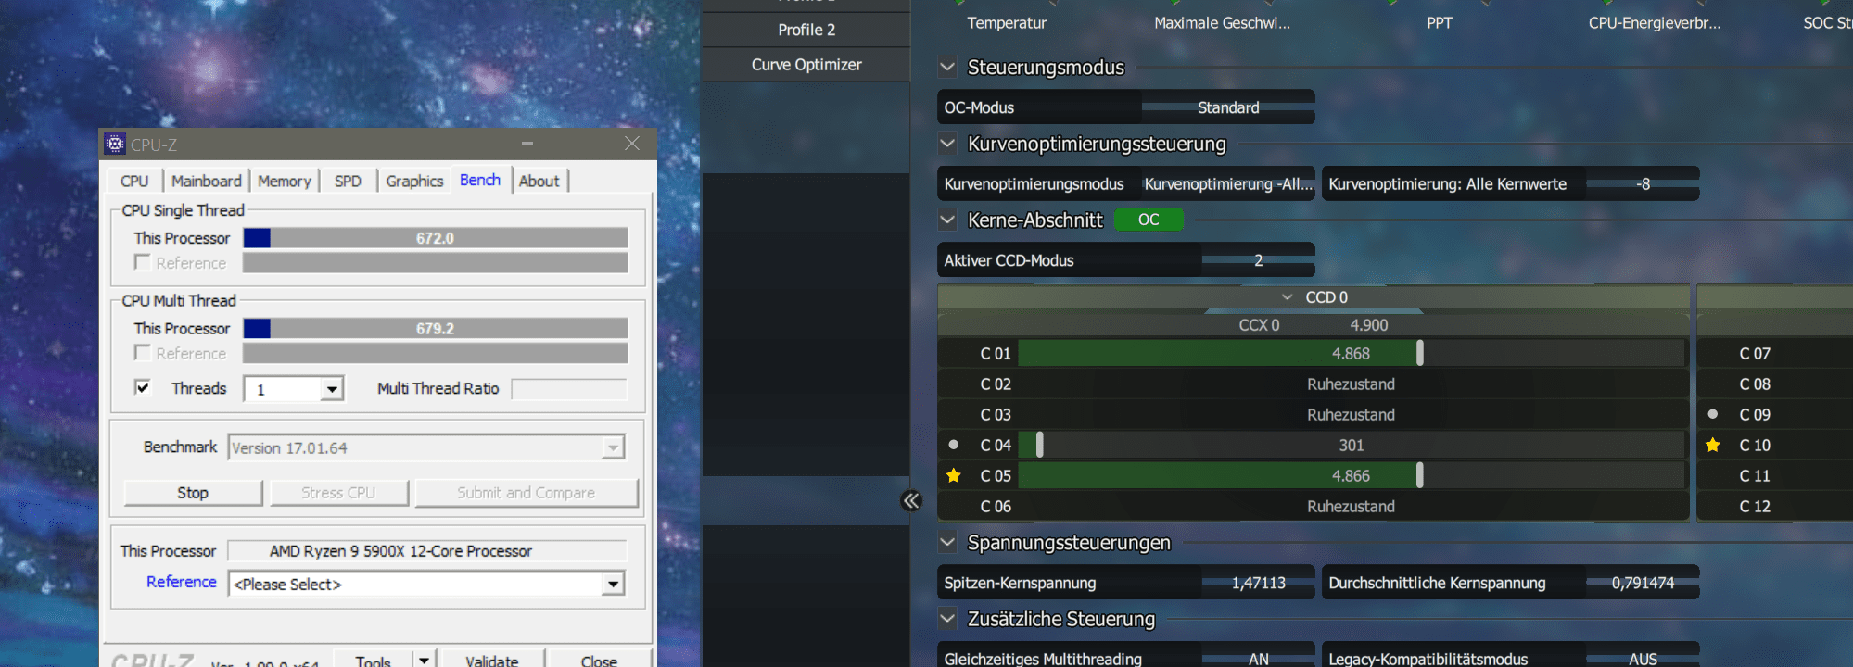Click the PPT gauge label
Image resolution: width=1853 pixels, height=667 pixels.
(x=1439, y=23)
